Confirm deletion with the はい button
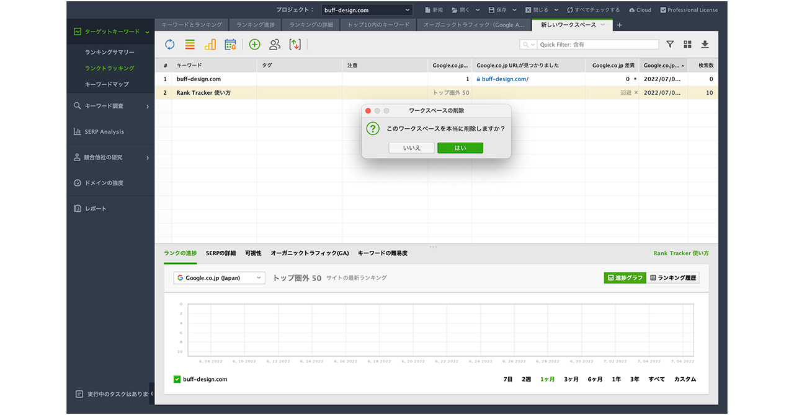Image resolution: width=794 pixels, height=415 pixels. [460, 148]
